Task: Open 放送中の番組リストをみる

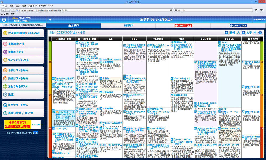Action: 23,33
